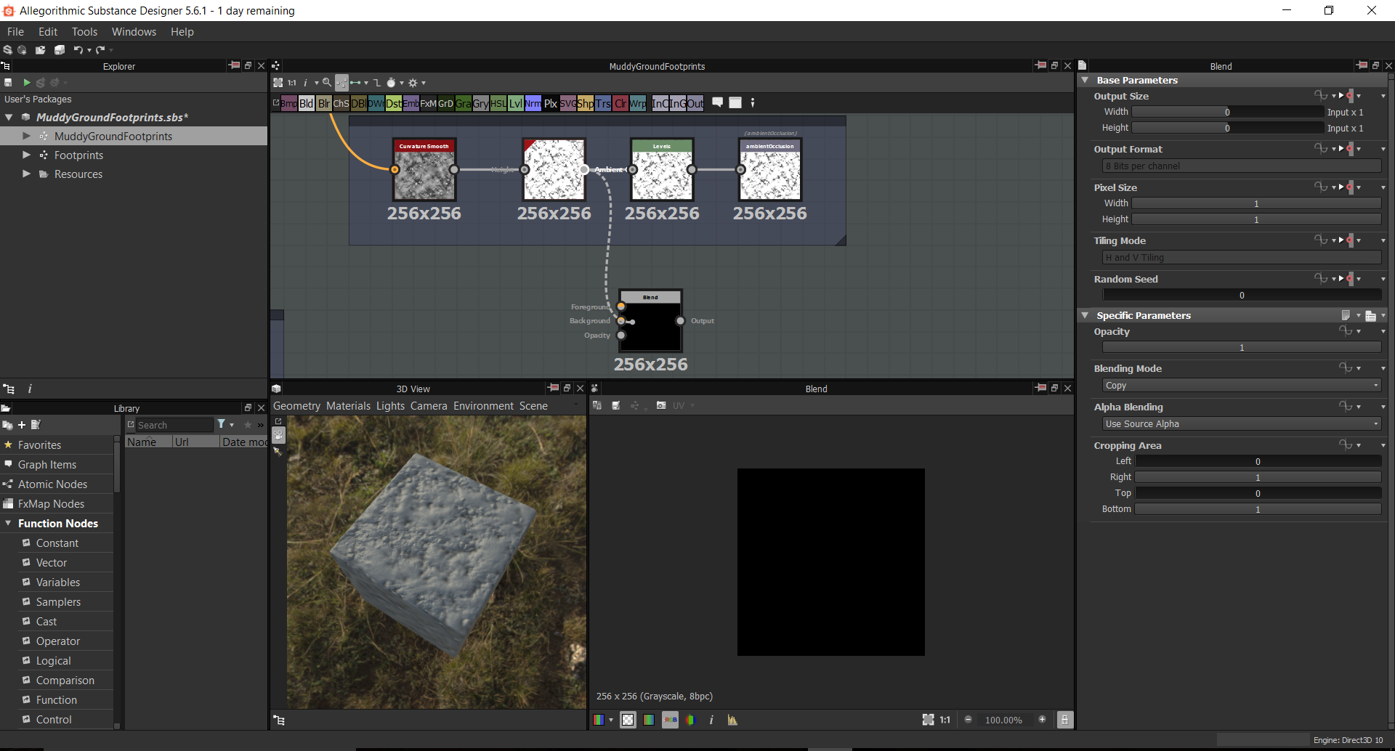This screenshot has width=1395, height=751.
Task: Toggle checkerboard transparency background in 2D view
Action: click(628, 720)
